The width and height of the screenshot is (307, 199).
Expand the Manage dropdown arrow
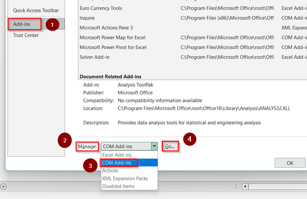point(154,146)
